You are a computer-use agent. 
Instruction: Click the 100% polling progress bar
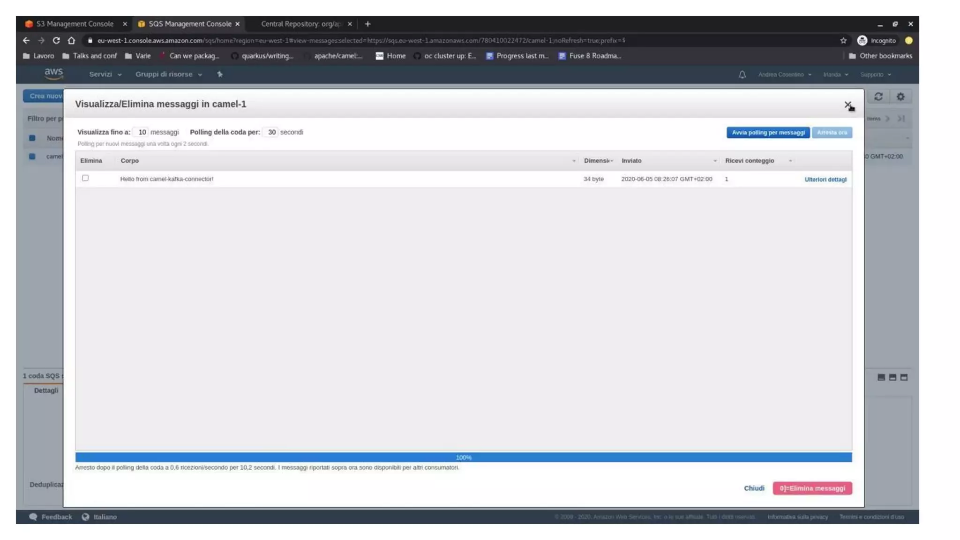(x=463, y=457)
